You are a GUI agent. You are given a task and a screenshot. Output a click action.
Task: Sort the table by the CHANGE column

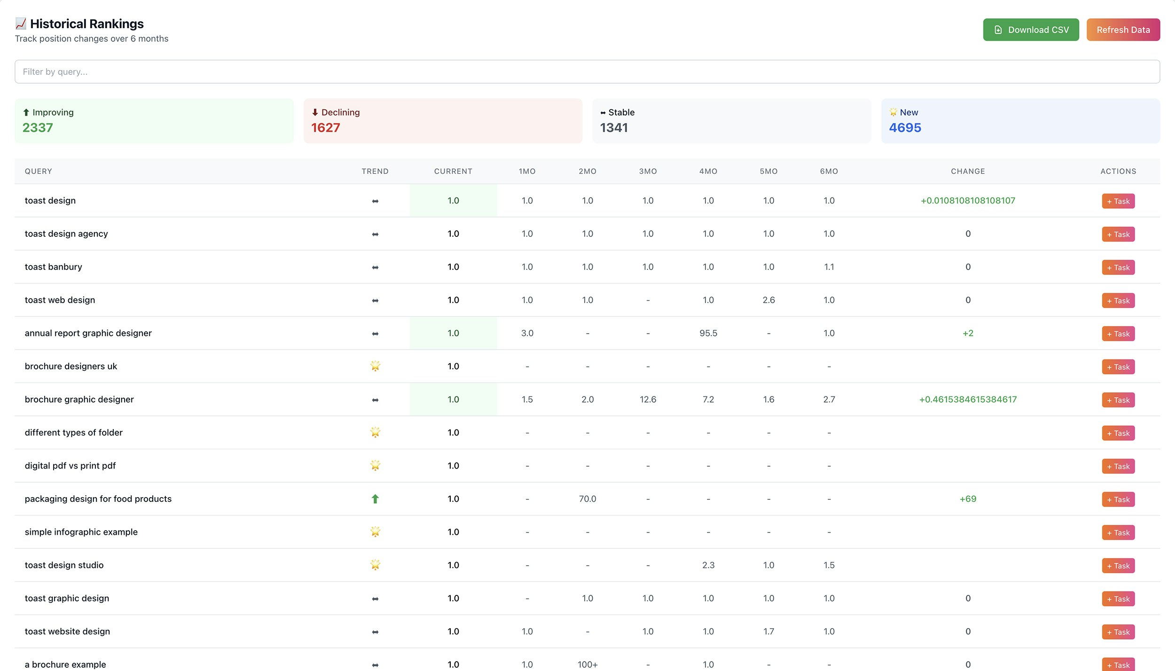point(967,171)
